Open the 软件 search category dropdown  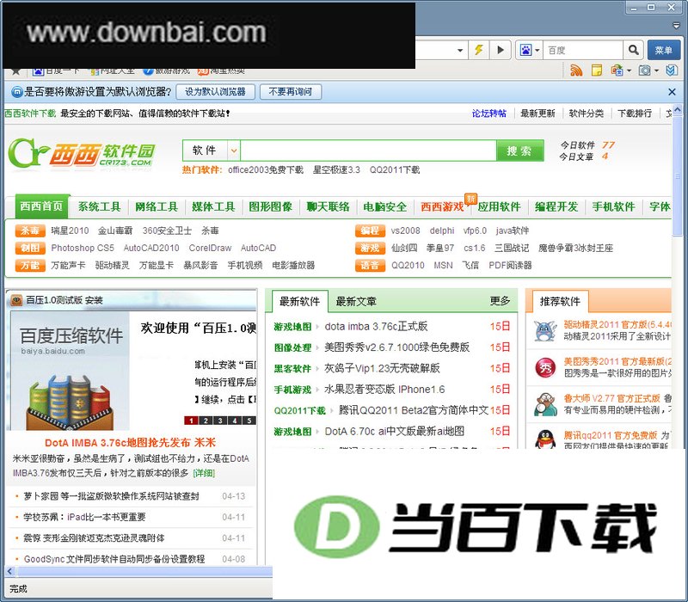(234, 151)
